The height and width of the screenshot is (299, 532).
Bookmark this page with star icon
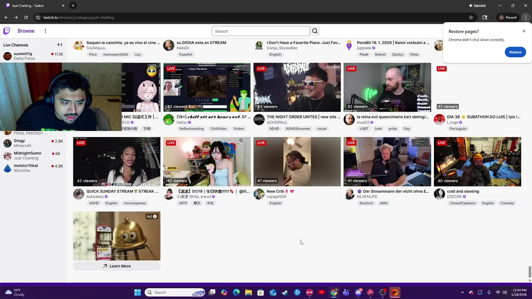coord(471,17)
